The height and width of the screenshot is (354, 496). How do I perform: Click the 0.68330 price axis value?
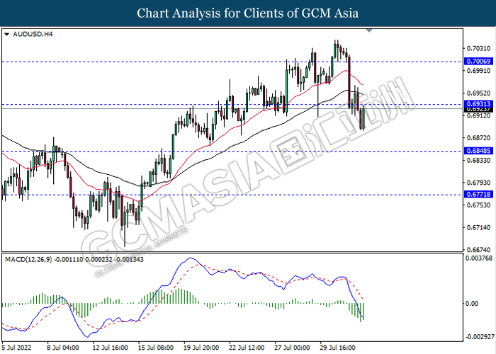coord(478,161)
